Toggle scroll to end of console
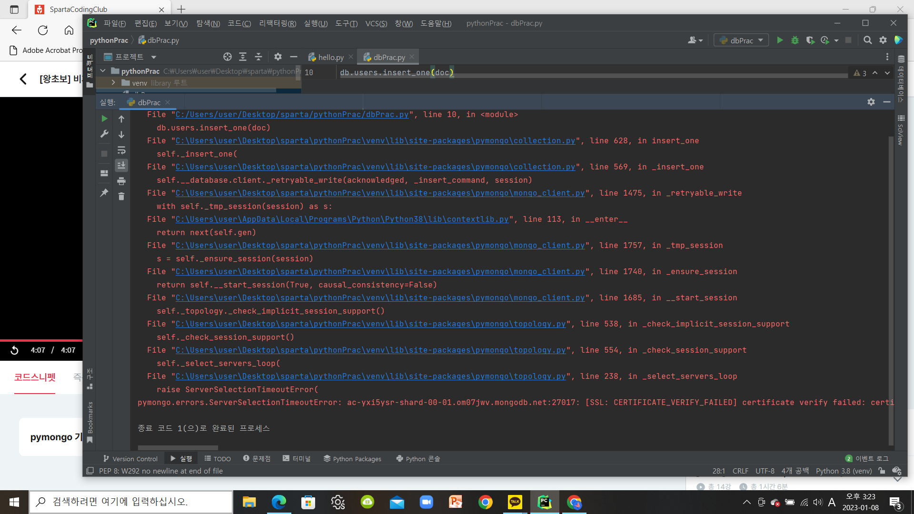This screenshot has width=914, height=514. (x=121, y=165)
